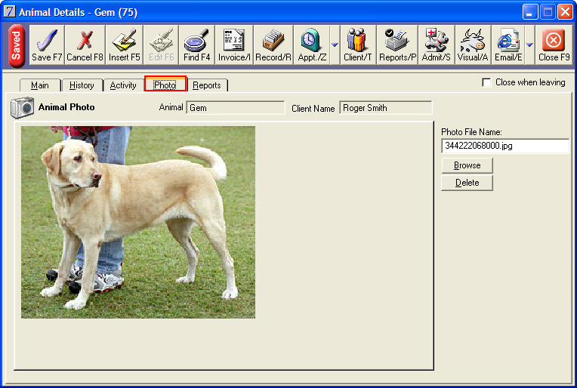Switch to the History tab
The height and width of the screenshot is (388, 577).
82,85
